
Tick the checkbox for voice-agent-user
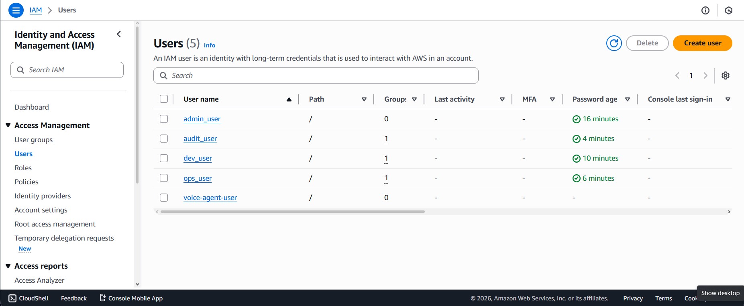164,198
